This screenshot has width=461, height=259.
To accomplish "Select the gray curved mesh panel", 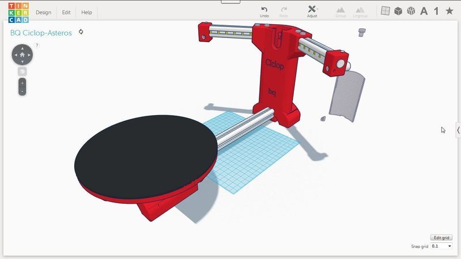I will tap(347, 96).
